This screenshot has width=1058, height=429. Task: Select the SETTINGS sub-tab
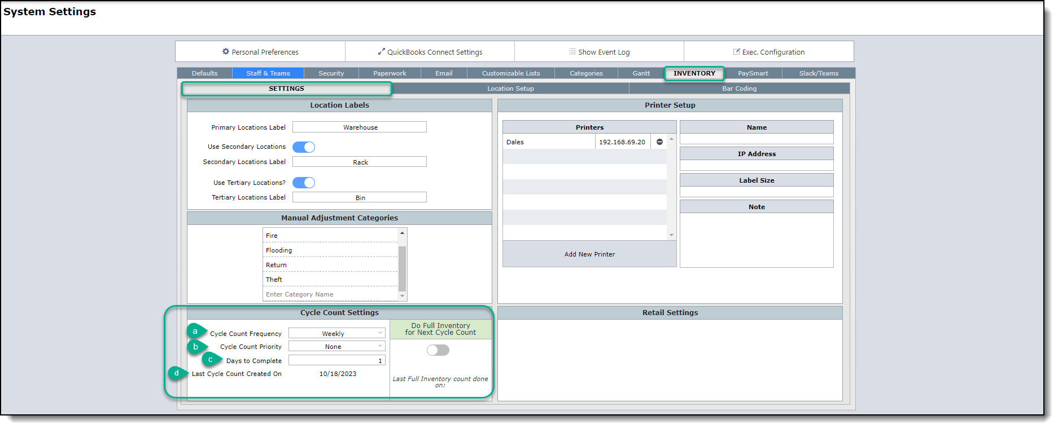286,89
